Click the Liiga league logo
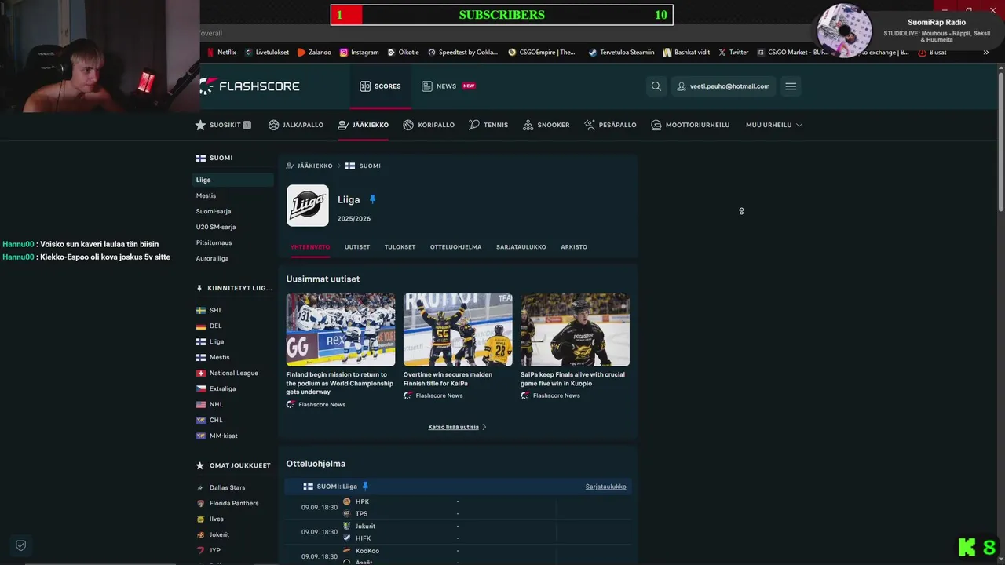 tap(308, 206)
